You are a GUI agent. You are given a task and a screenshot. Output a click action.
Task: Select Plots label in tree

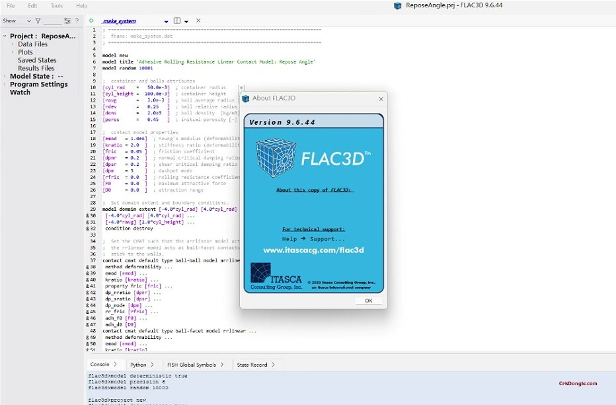(25, 52)
